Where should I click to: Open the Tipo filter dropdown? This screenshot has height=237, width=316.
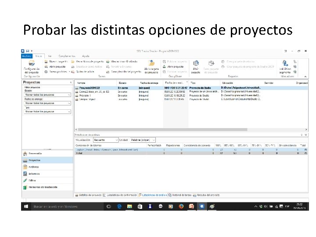point(47,111)
